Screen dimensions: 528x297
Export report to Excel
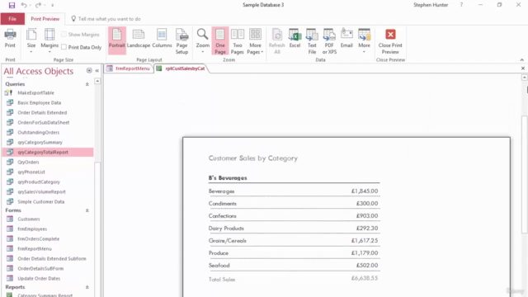coord(295,39)
